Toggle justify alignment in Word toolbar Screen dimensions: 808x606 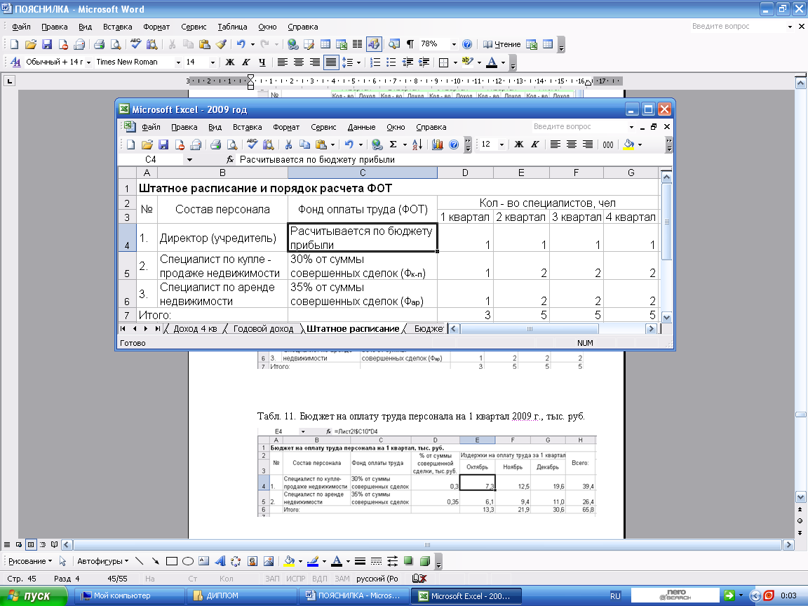click(330, 62)
